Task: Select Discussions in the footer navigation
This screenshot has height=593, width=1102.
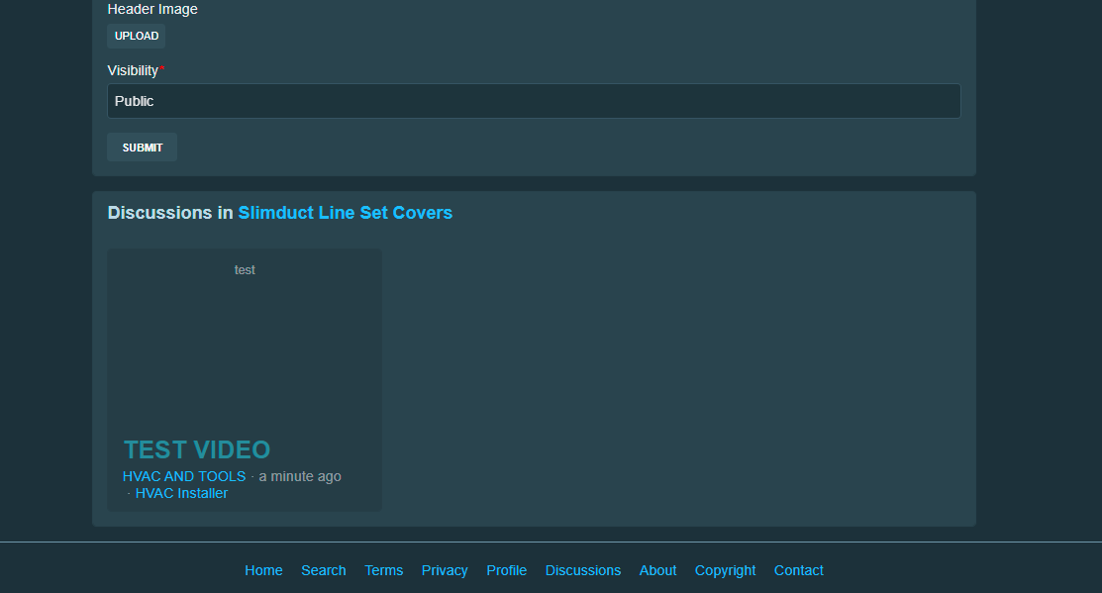Action: pos(583,570)
